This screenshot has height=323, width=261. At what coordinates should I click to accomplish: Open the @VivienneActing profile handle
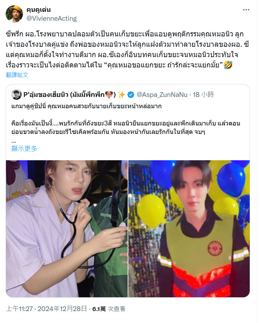[x=51, y=19]
